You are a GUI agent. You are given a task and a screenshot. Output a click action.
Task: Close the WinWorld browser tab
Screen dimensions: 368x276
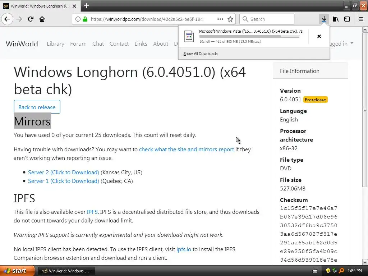pos(74,6)
